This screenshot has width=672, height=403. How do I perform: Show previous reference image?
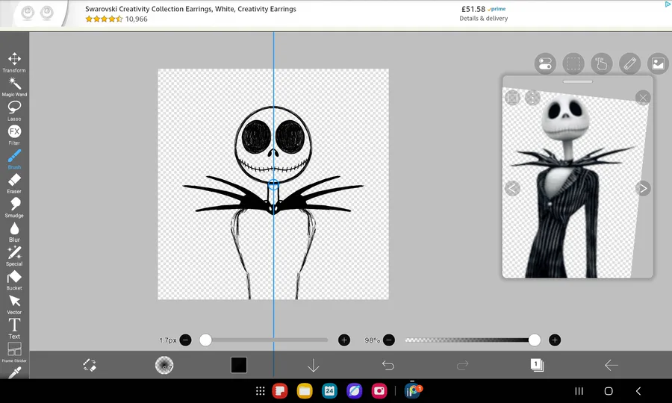click(x=512, y=188)
